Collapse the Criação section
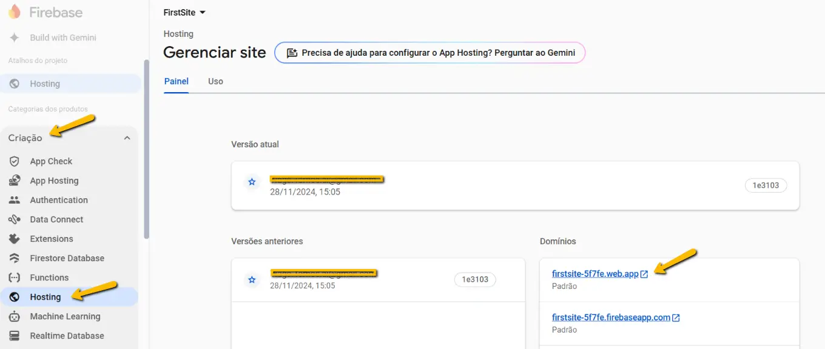 pyautogui.click(x=127, y=138)
